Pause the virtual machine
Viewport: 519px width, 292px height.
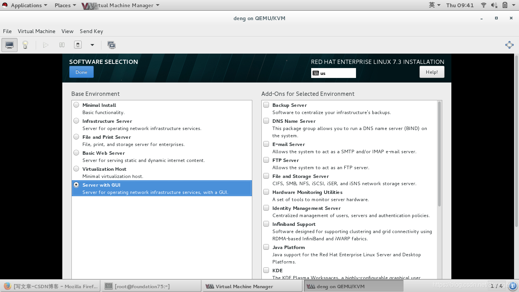coord(62,45)
